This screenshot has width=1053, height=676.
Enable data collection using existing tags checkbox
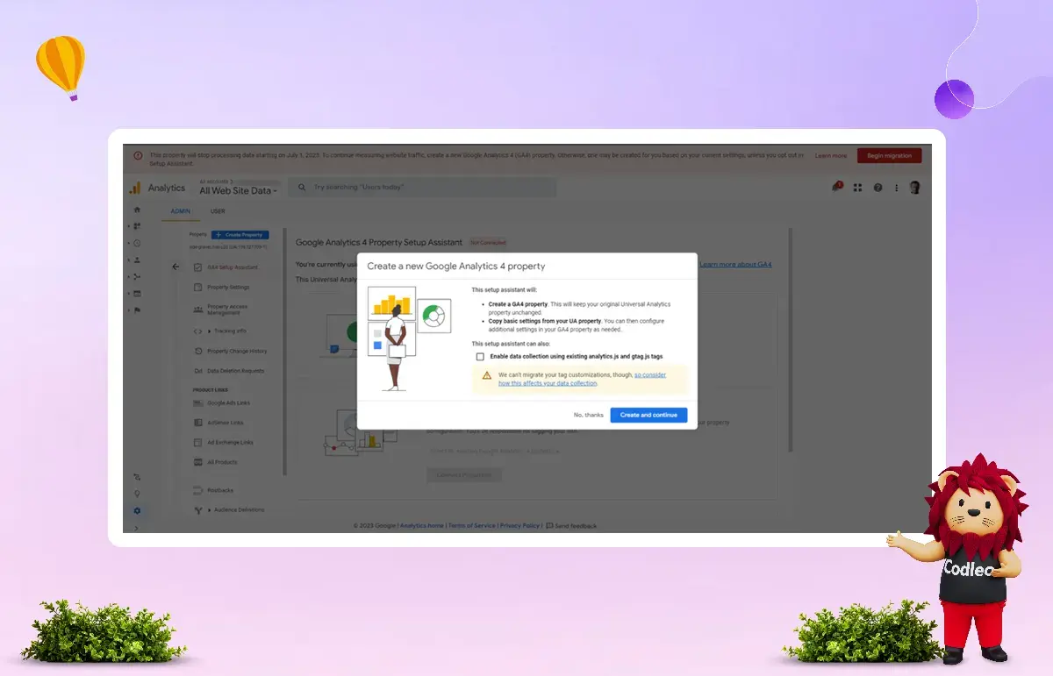[480, 357]
